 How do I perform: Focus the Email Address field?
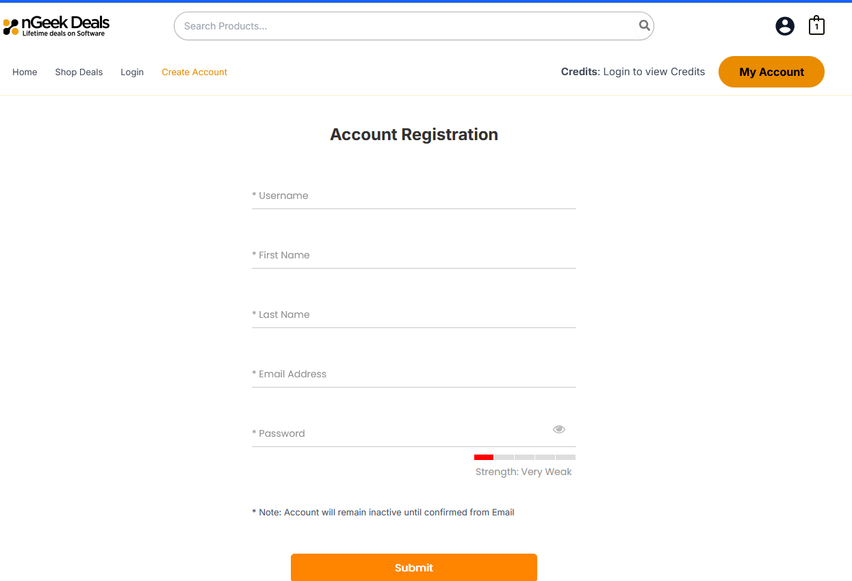coord(413,374)
